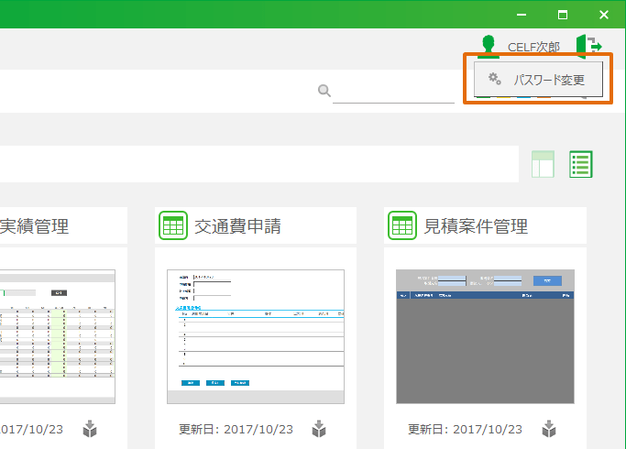The width and height of the screenshot is (626, 449).
Task: Switch to list view layout
Action: (x=581, y=164)
